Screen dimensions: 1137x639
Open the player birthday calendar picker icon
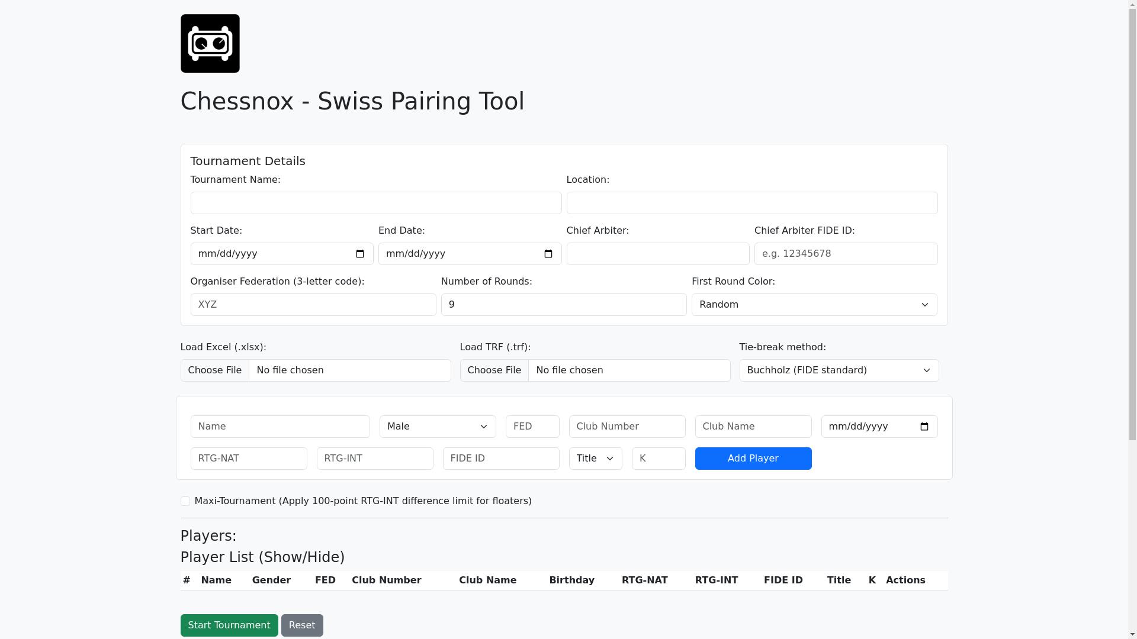(x=924, y=427)
